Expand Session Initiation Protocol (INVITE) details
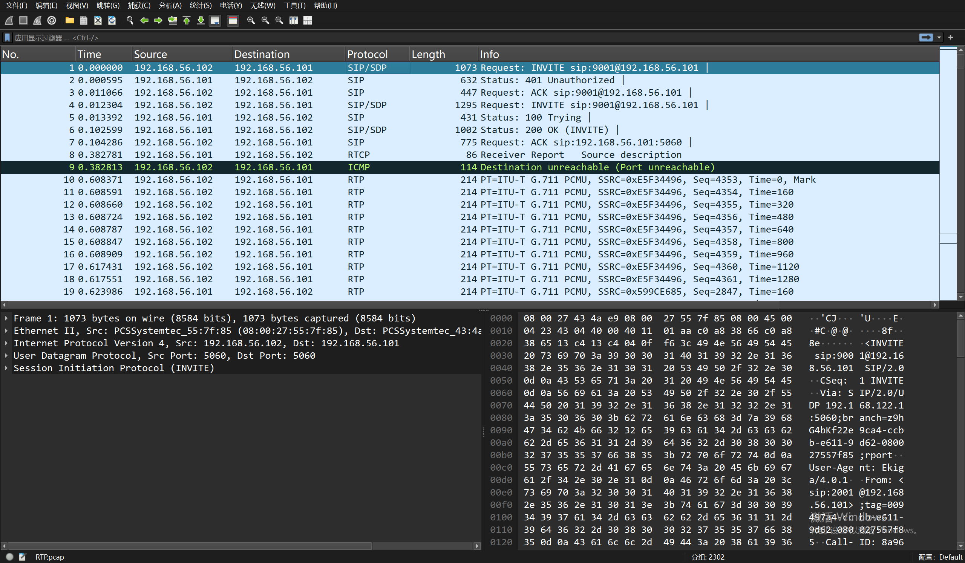965x563 pixels. (6, 368)
